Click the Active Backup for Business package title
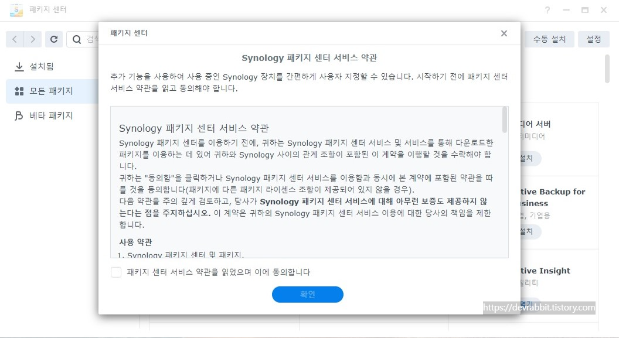The width and height of the screenshot is (619, 338). pyautogui.click(x=552, y=197)
